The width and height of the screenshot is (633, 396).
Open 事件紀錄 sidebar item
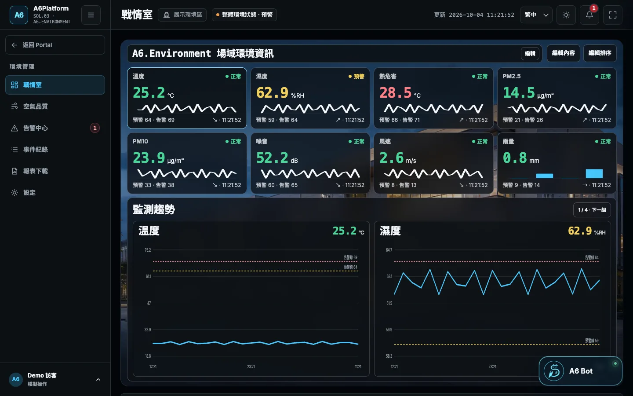(x=55, y=150)
